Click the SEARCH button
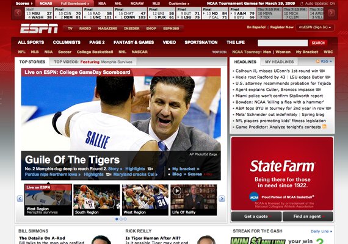 [x=318, y=43]
